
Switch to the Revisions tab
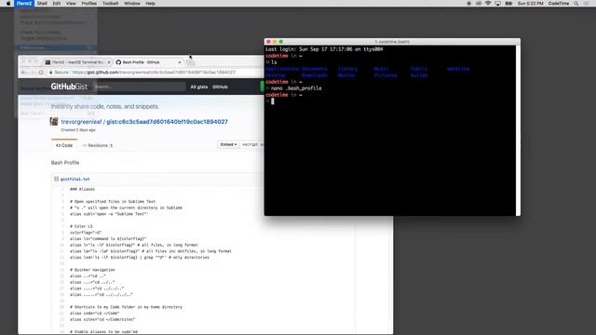(x=98, y=145)
